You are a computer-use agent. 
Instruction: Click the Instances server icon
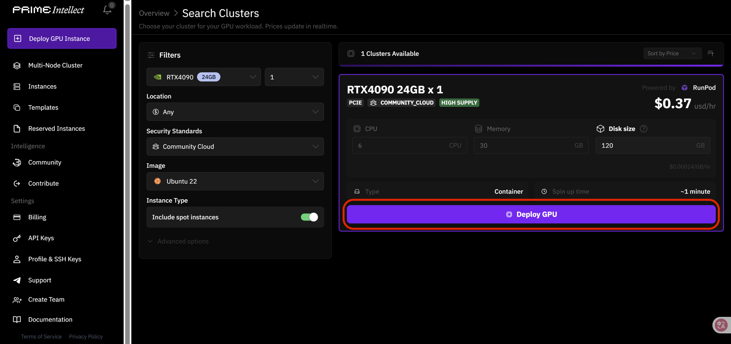coord(17,87)
